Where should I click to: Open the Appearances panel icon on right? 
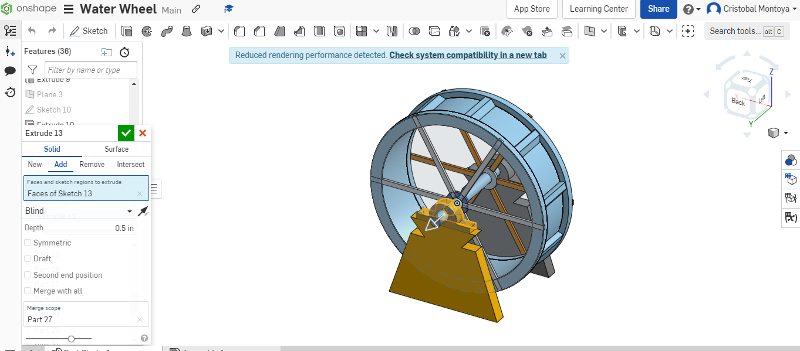[x=791, y=160]
